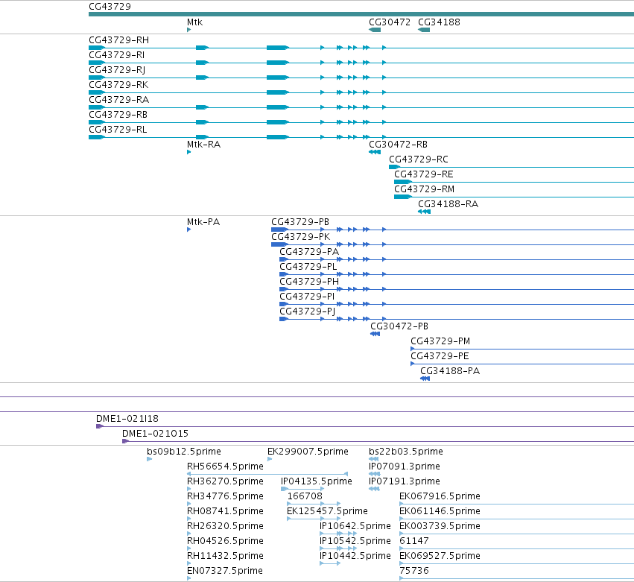The image size is (634, 582).
Task: Open the EN07327.5prime EST label
Action: (x=224, y=572)
